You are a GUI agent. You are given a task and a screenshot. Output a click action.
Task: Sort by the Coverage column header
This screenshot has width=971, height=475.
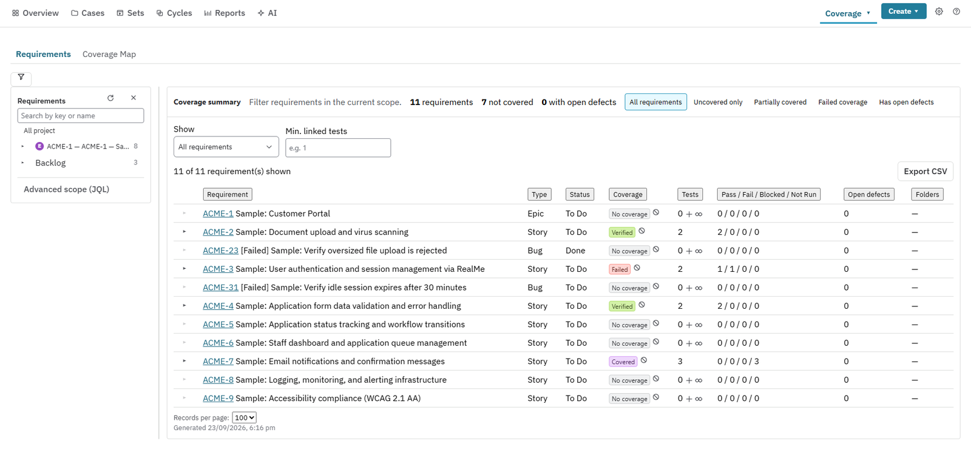628,194
